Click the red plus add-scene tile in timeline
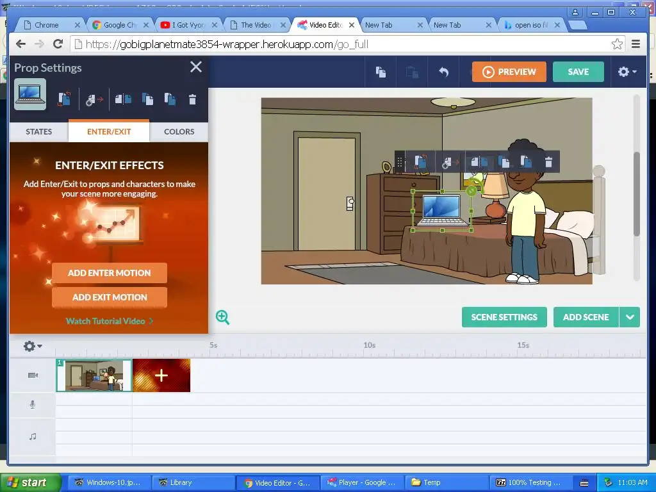656x492 pixels. [161, 375]
